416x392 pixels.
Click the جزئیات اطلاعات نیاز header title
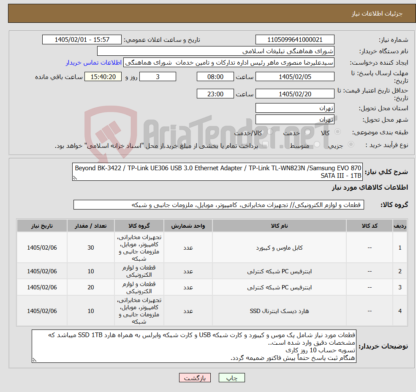377,14
